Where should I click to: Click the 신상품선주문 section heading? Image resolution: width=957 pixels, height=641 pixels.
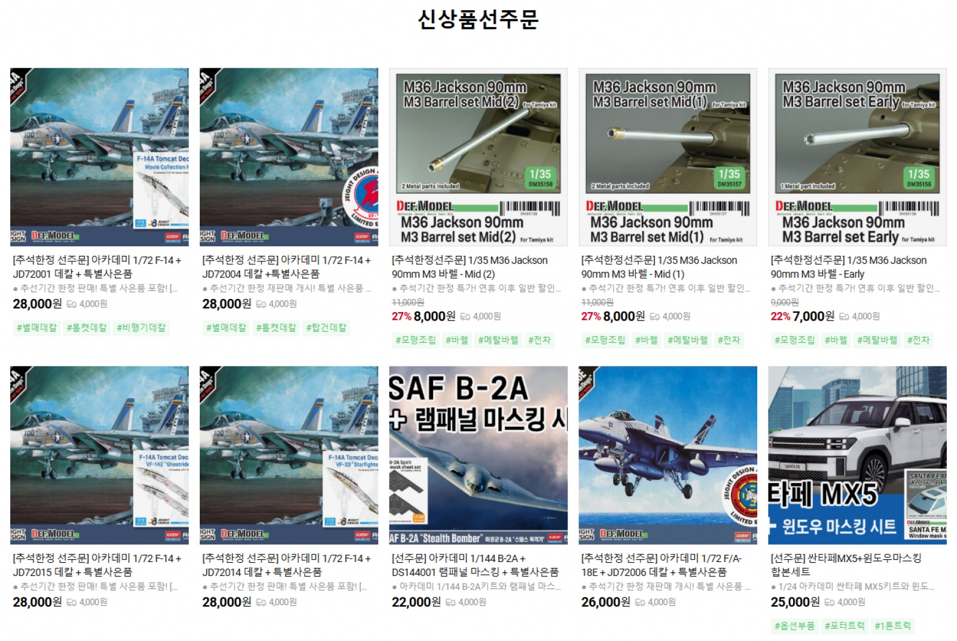(x=478, y=19)
